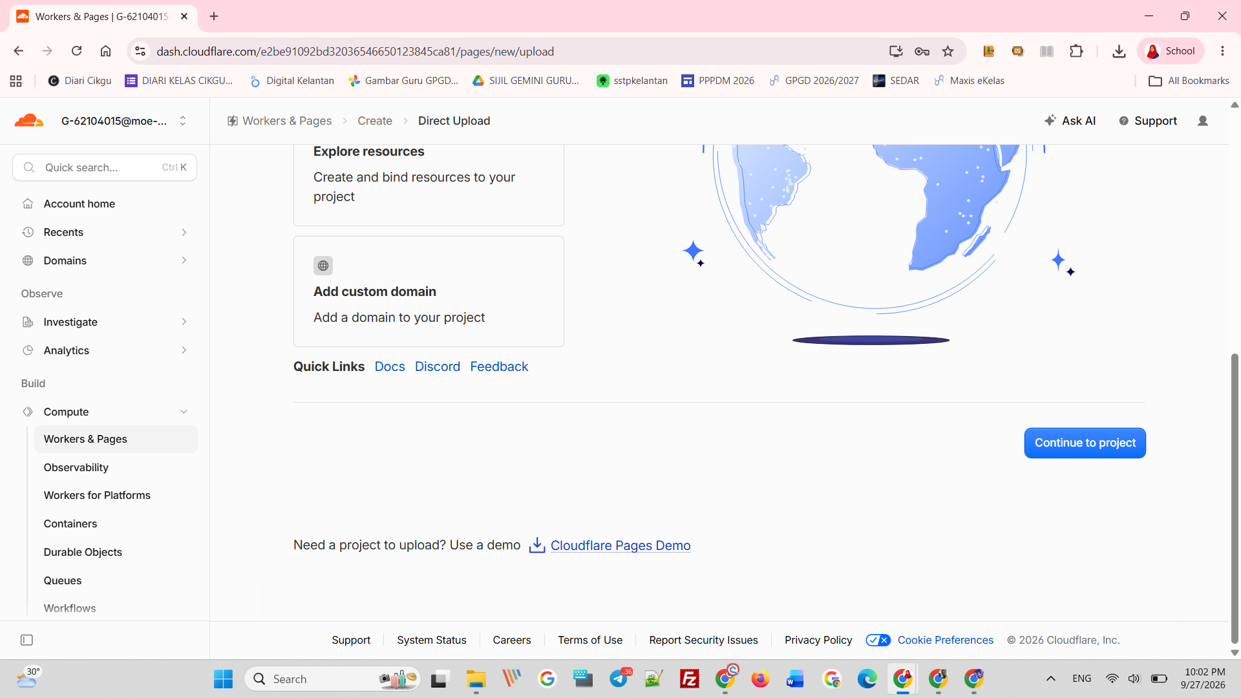The width and height of the screenshot is (1241, 698).
Task: Close the Workers & Pages tab
Action: 184,16
